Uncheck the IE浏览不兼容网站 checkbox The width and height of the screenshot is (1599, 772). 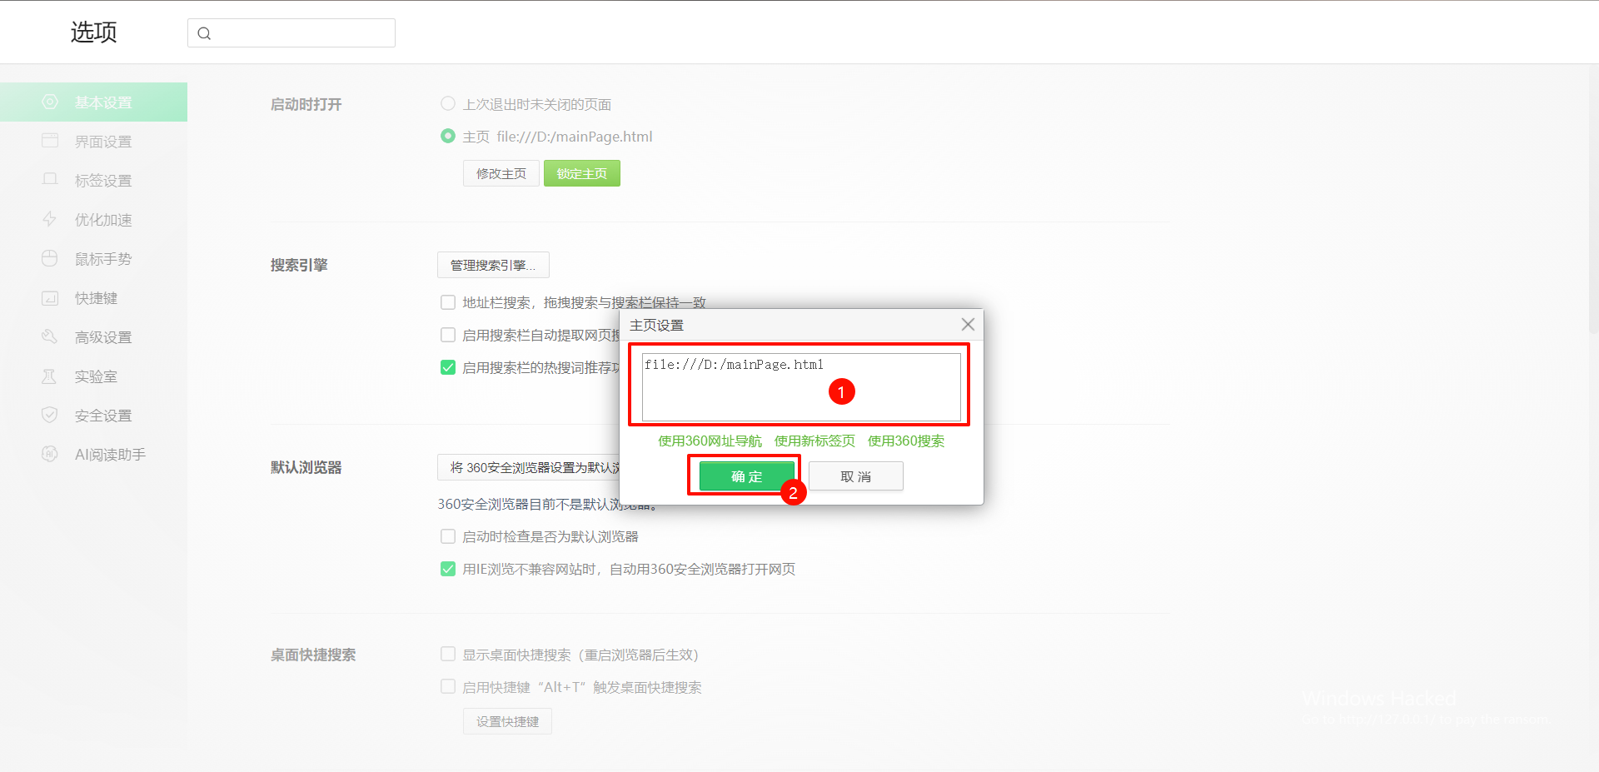click(x=448, y=569)
